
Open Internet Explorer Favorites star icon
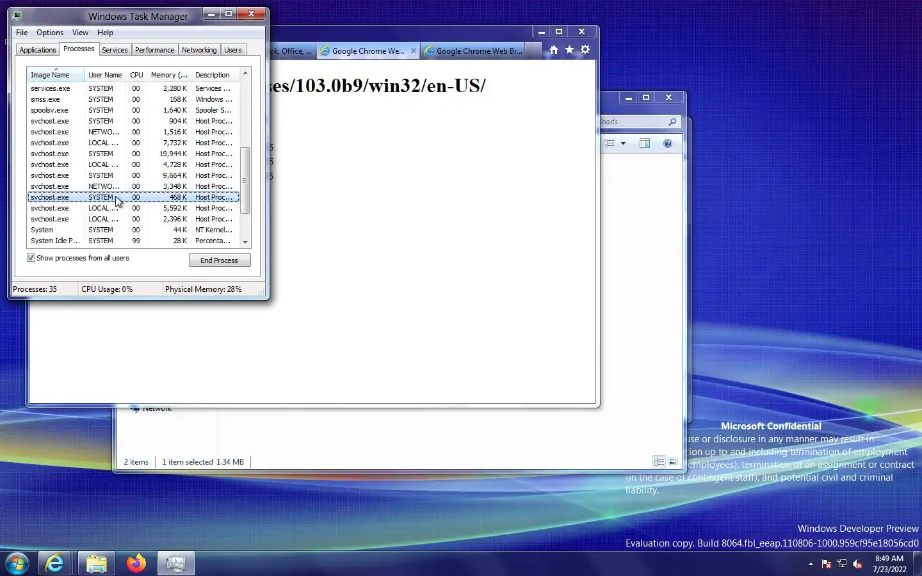tap(569, 50)
